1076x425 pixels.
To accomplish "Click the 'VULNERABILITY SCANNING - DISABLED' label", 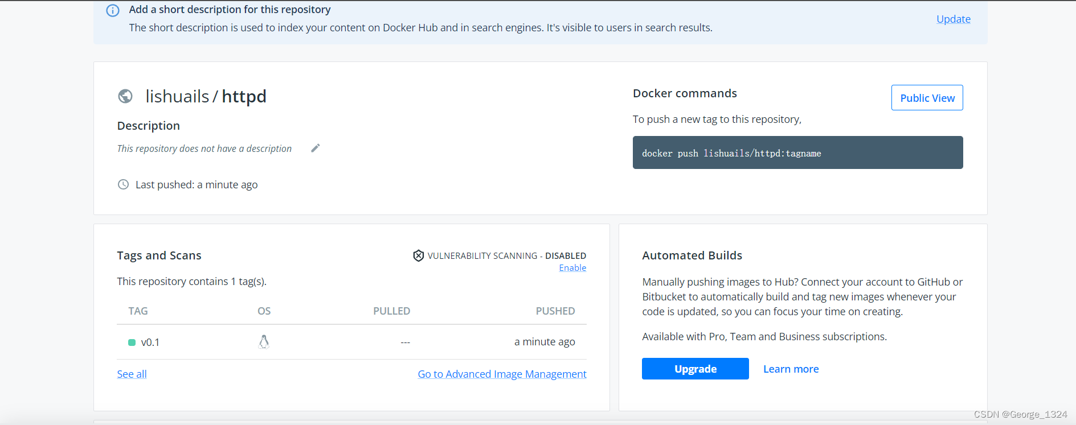I will point(506,256).
